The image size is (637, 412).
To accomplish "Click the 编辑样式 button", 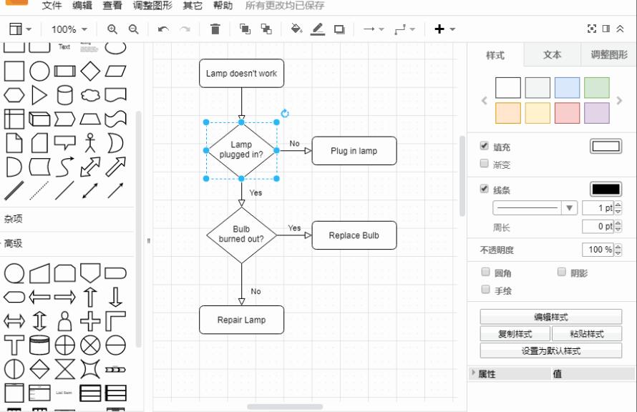I will 551,317.
